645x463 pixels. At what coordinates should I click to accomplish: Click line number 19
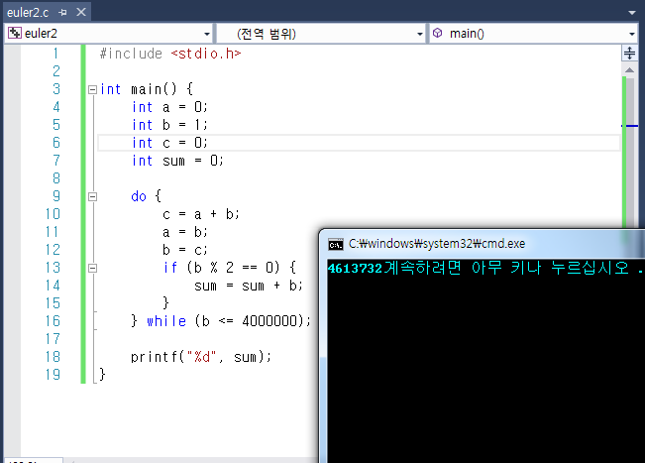tap(54, 375)
